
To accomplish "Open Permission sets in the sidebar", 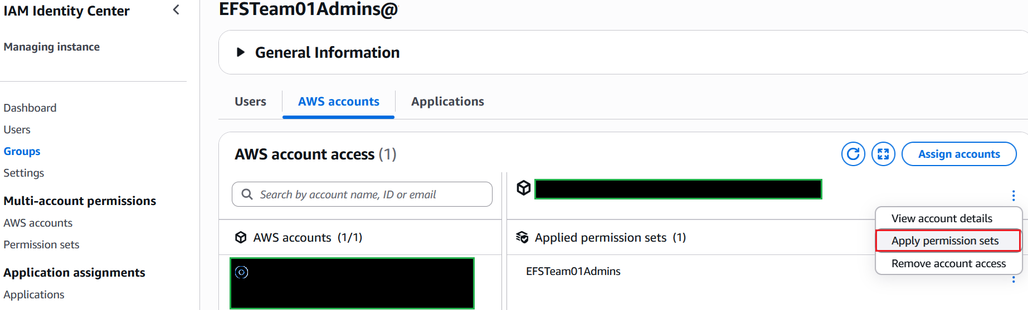I will [x=41, y=244].
